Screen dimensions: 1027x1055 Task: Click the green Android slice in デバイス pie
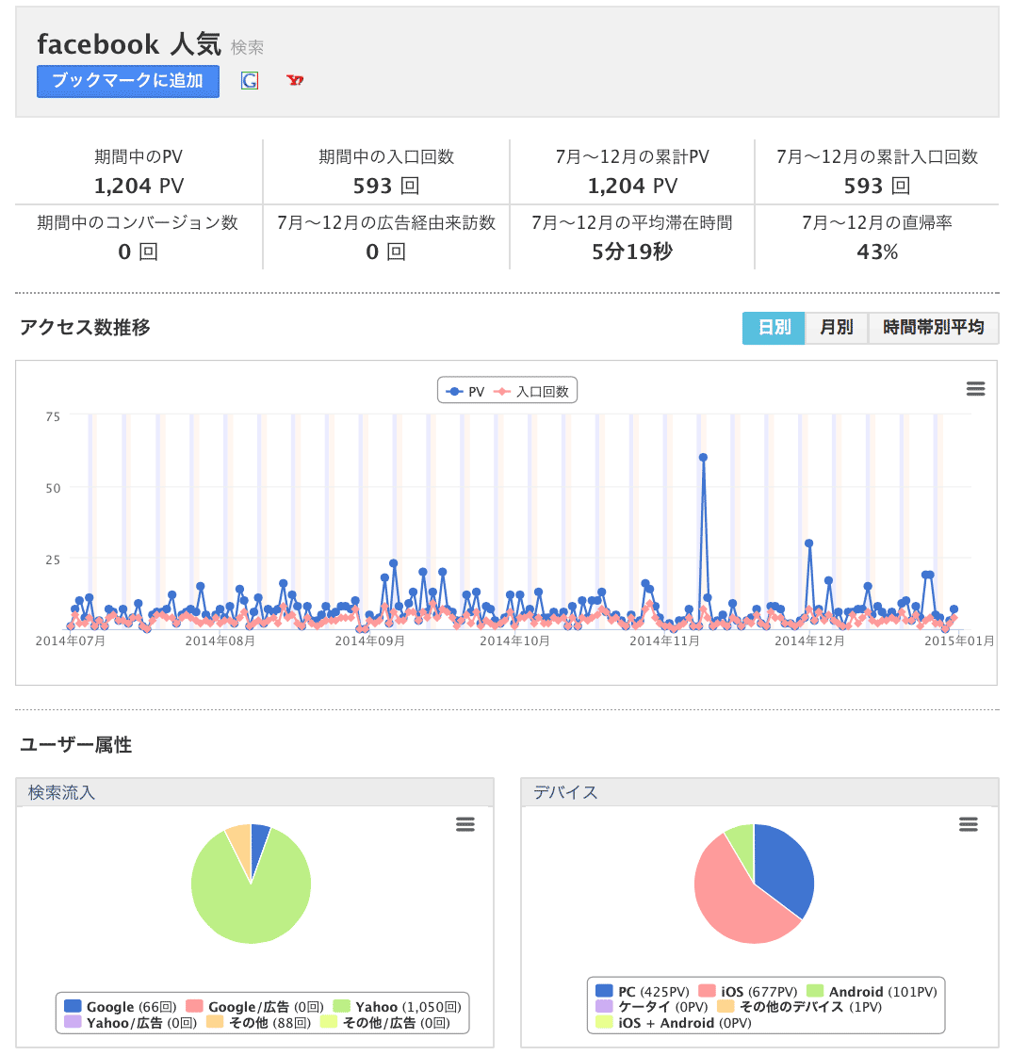[x=743, y=848]
